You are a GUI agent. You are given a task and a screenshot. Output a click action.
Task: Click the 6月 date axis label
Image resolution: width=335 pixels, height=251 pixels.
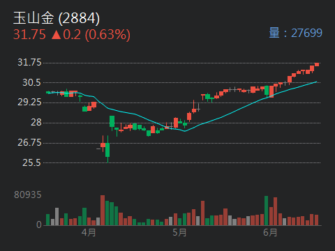pos(270,232)
